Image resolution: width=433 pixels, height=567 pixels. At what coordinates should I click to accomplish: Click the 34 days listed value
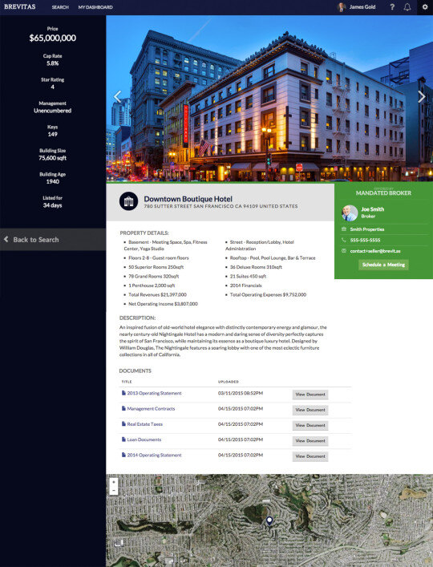pos(52,205)
